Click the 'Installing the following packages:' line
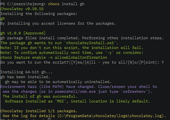The height and width of the screenshot is (120, 170). click(39, 14)
